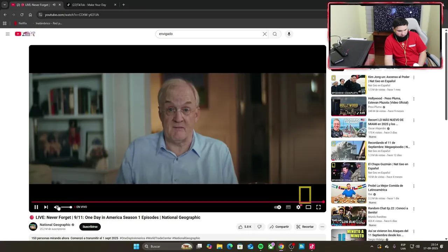Open TikTok app from the taskbar
Screen dimensions: 448x252
click(x=312, y=246)
